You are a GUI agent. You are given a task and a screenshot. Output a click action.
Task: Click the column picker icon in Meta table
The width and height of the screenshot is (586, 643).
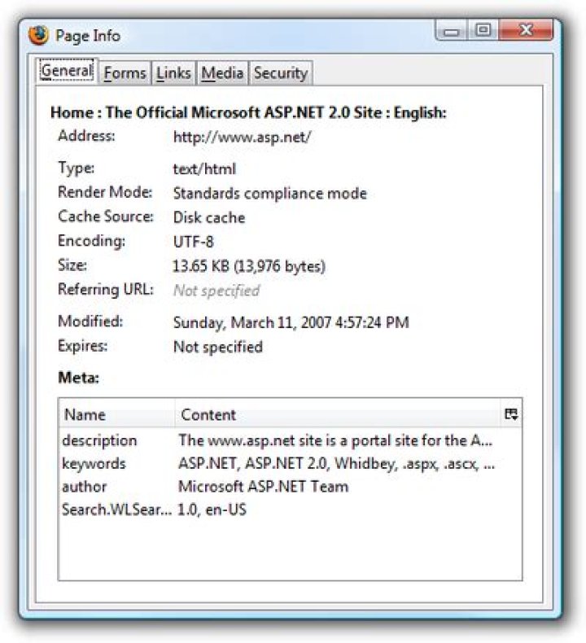pyautogui.click(x=511, y=413)
